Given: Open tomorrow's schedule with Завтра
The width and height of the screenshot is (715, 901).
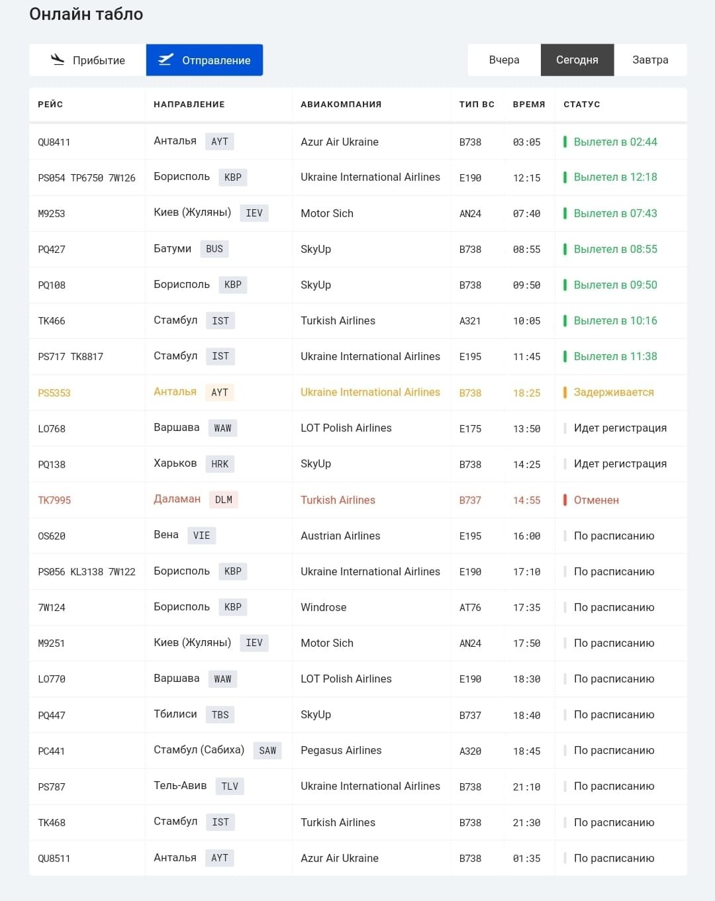Looking at the screenshot, I should (x=650, y=60).
